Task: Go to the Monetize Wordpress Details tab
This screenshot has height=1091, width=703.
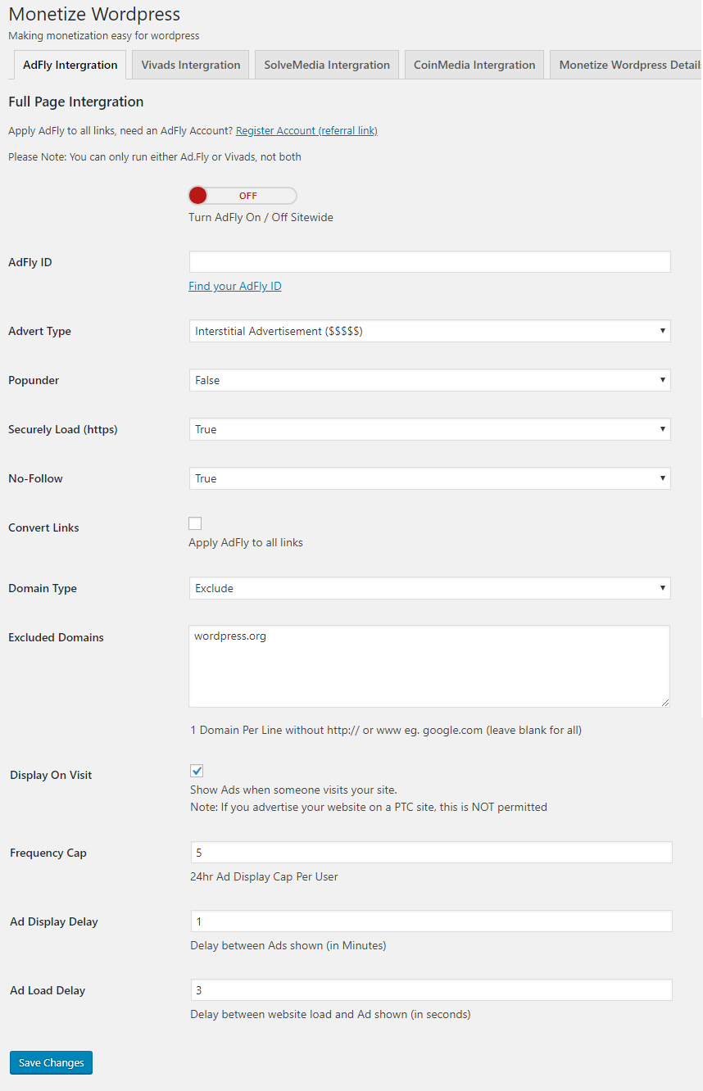Action: click(x=627, y=65)
